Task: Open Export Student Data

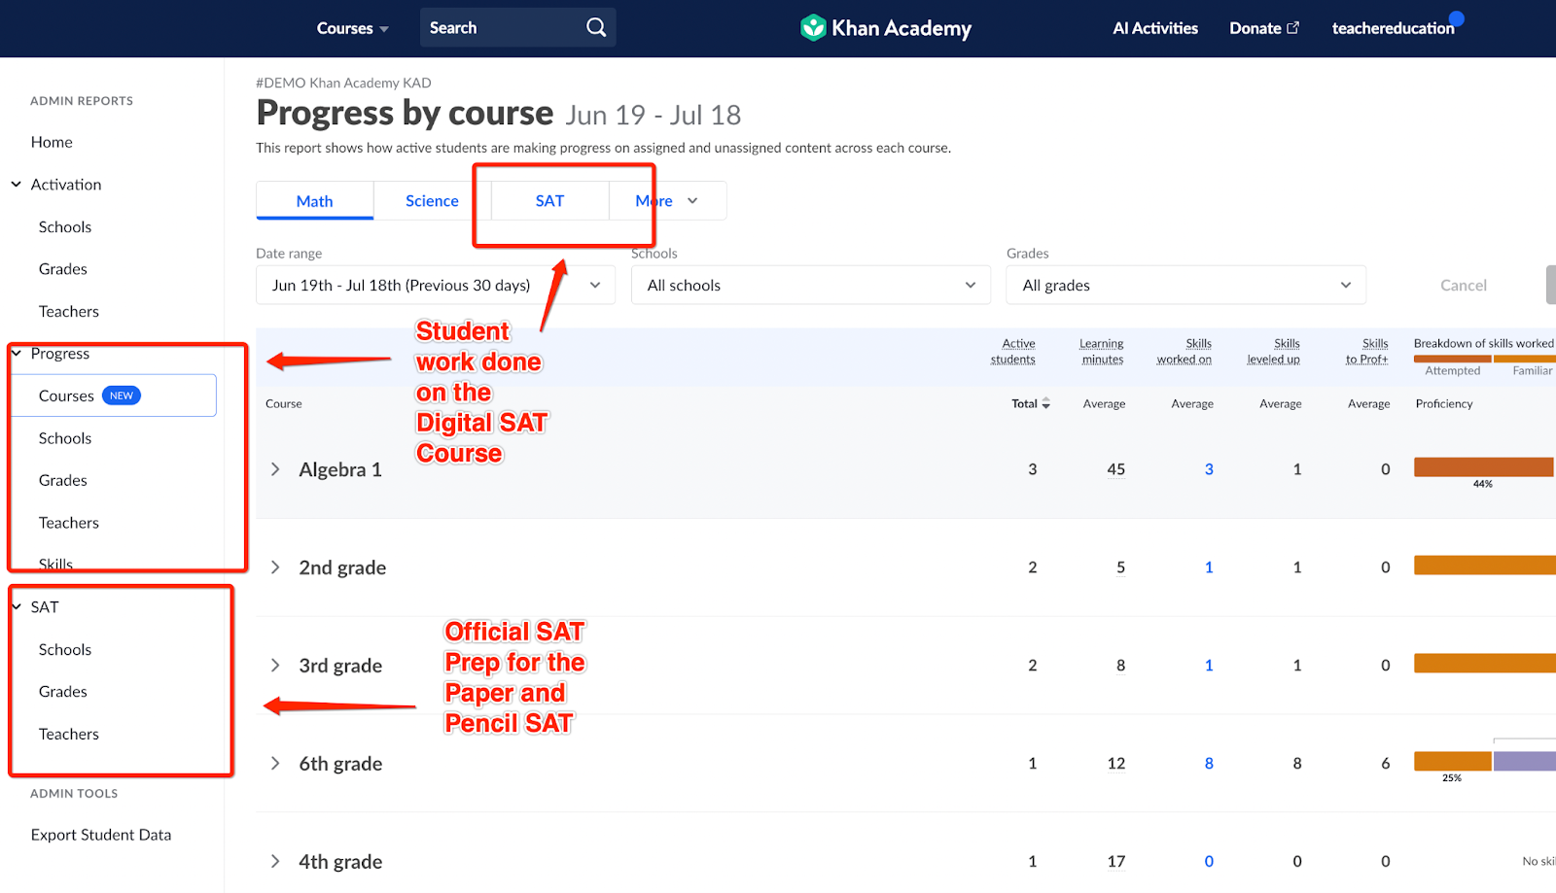Action: pyautogui.click(x=101, y=834)
